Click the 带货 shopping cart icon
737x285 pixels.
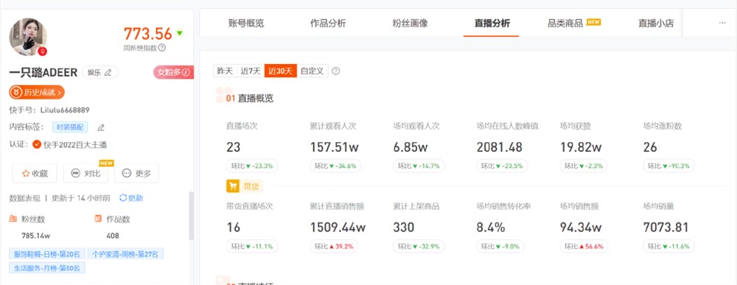tap(233, 186)
